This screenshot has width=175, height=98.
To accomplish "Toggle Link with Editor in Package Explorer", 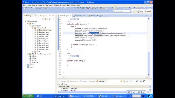I will point(46,19).
